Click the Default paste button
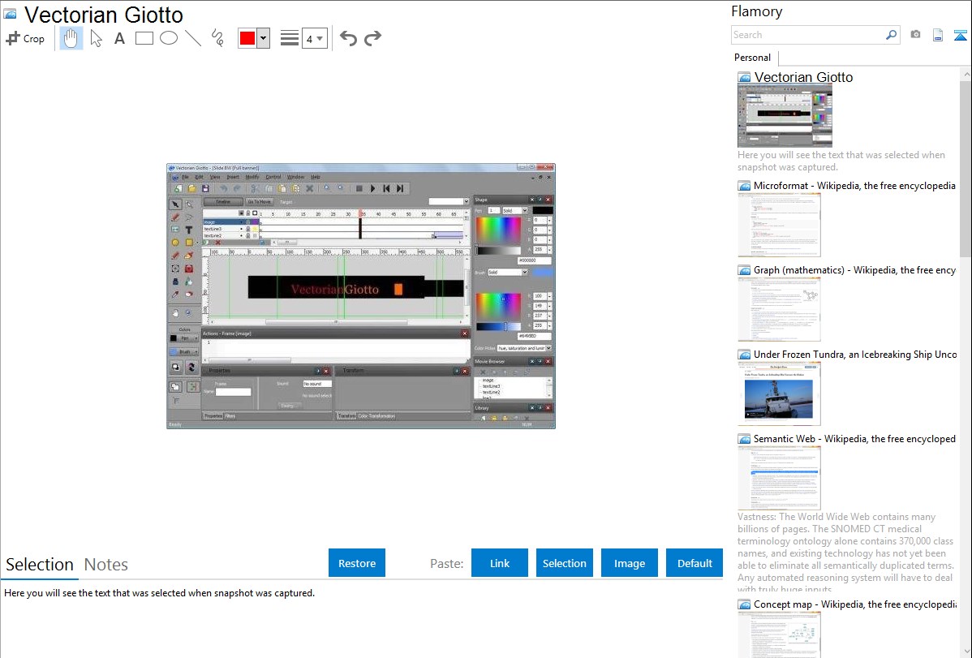This screenshot has height=658, width=972. pyautogui.click(x=695, y=563)
